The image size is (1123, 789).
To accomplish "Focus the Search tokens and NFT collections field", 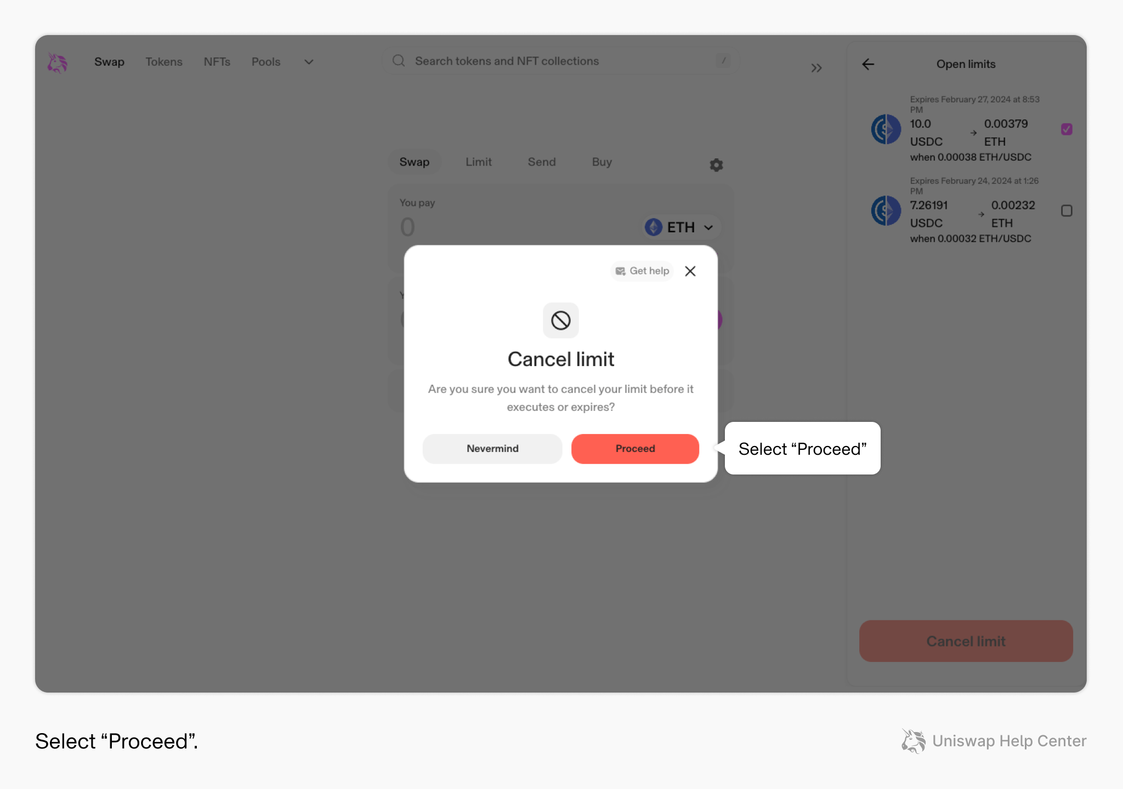I will [x=560, y=61].
